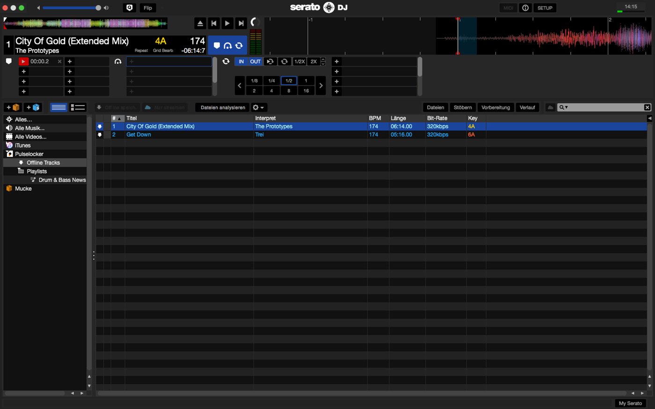Eject the loaded track
The height and width of the screenshot is (409, 655).
[200, 23]
